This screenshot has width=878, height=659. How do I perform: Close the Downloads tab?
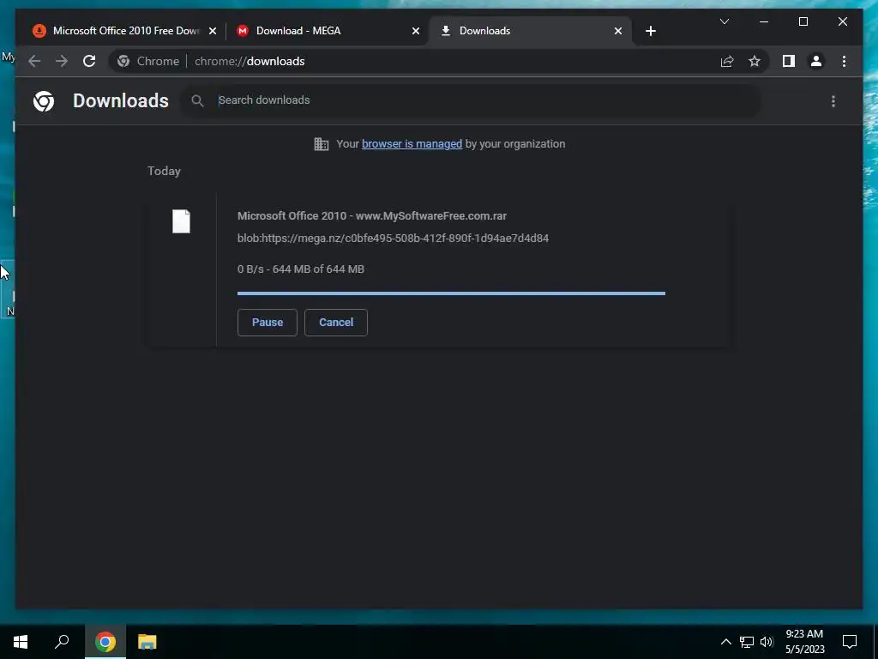pyautogui.click(x=617, y=31)
